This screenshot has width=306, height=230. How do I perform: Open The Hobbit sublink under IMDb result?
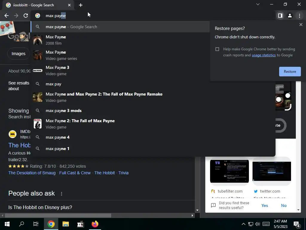tap(105, 173)
